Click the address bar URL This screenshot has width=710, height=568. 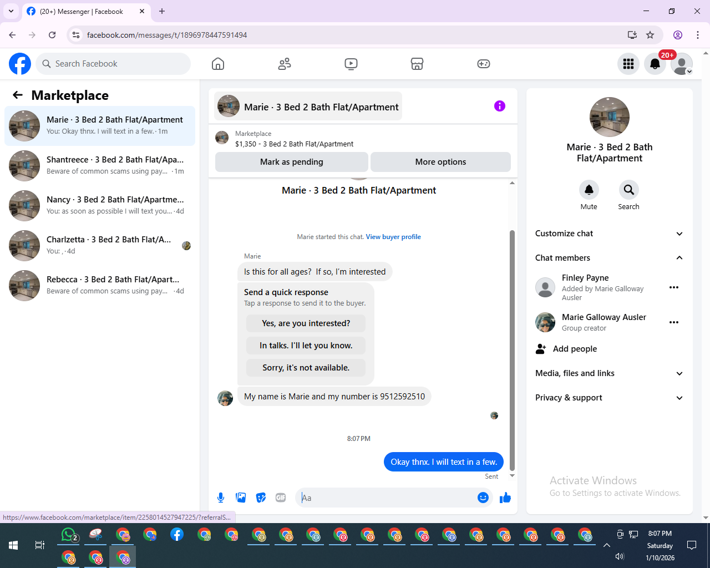(x=167, y=35)
